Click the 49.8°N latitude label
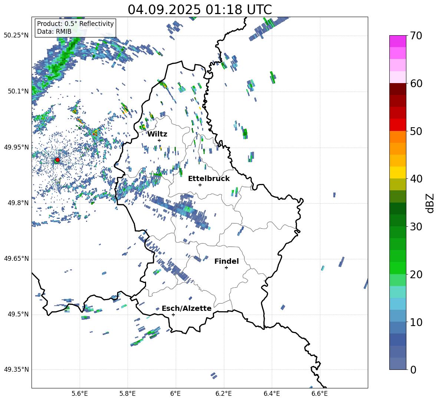Image resolution: width=439 pixels, height=401 pixels. click(x=18, y=203)
